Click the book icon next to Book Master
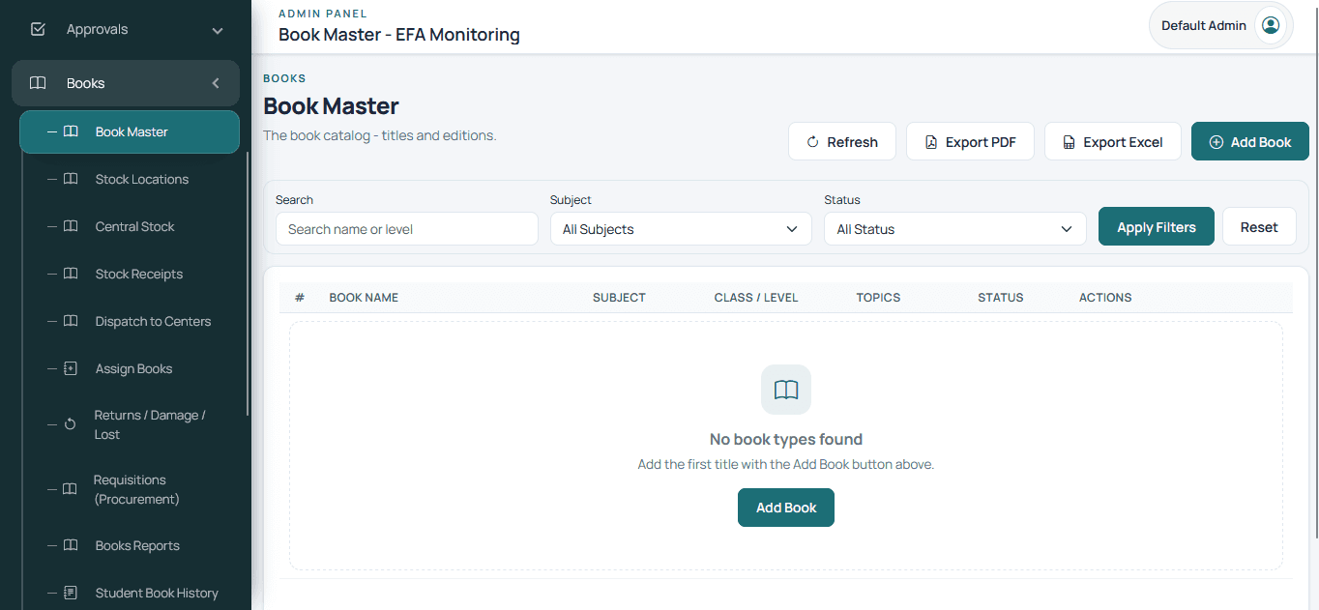The image size is (1319, 610). click(x=71, y=131)
